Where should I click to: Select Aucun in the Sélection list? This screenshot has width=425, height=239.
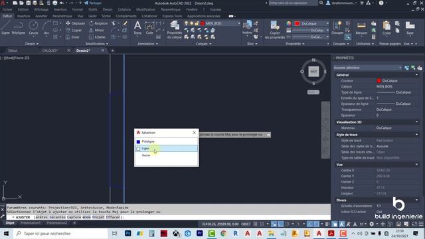coord(146,155)
